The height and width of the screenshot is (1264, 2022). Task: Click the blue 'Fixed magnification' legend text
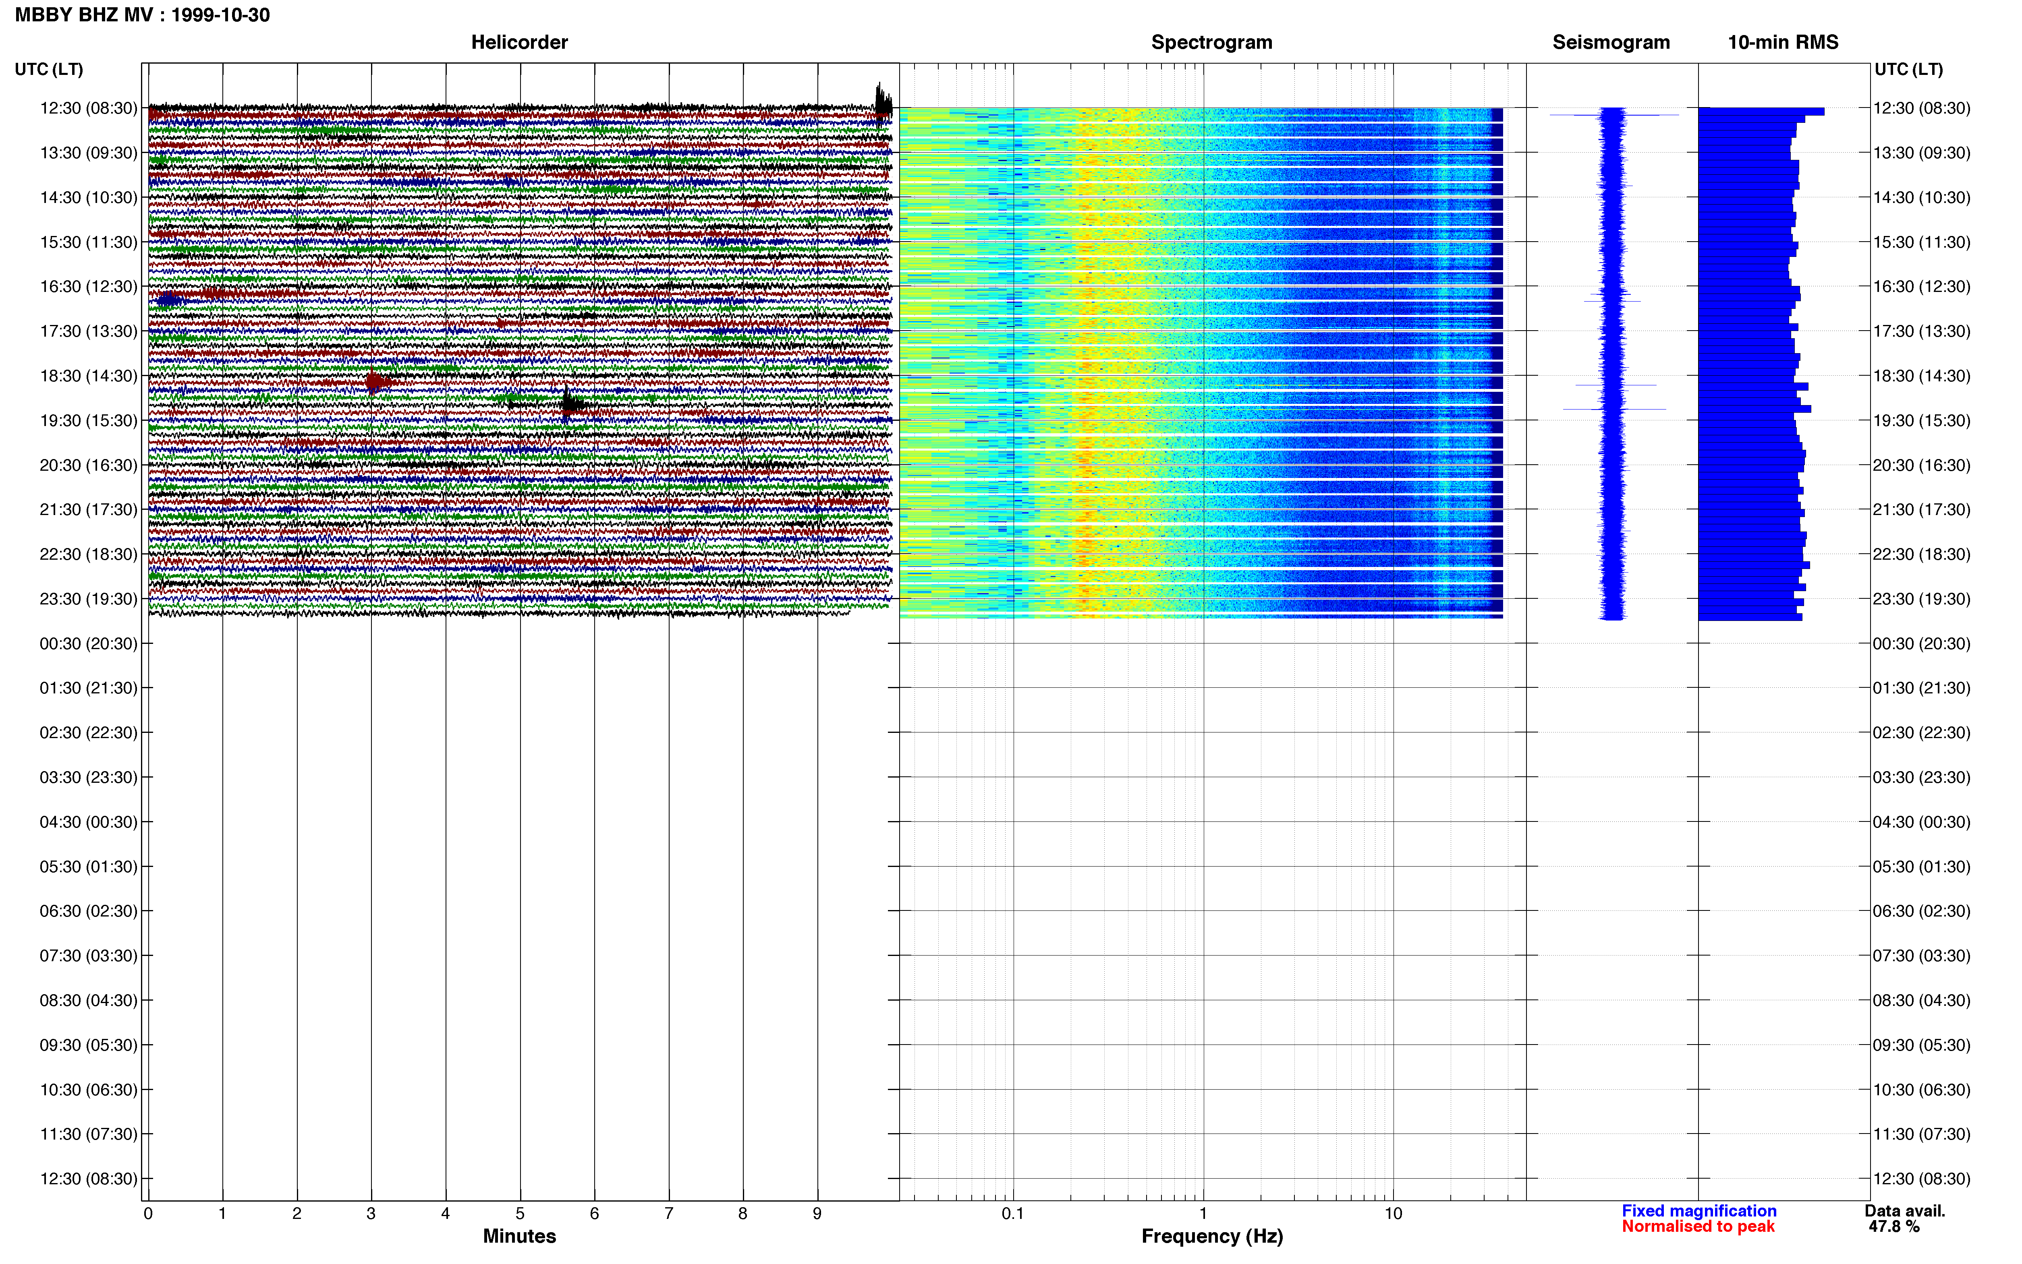pyautogui.click(x=1699, y=1210)
